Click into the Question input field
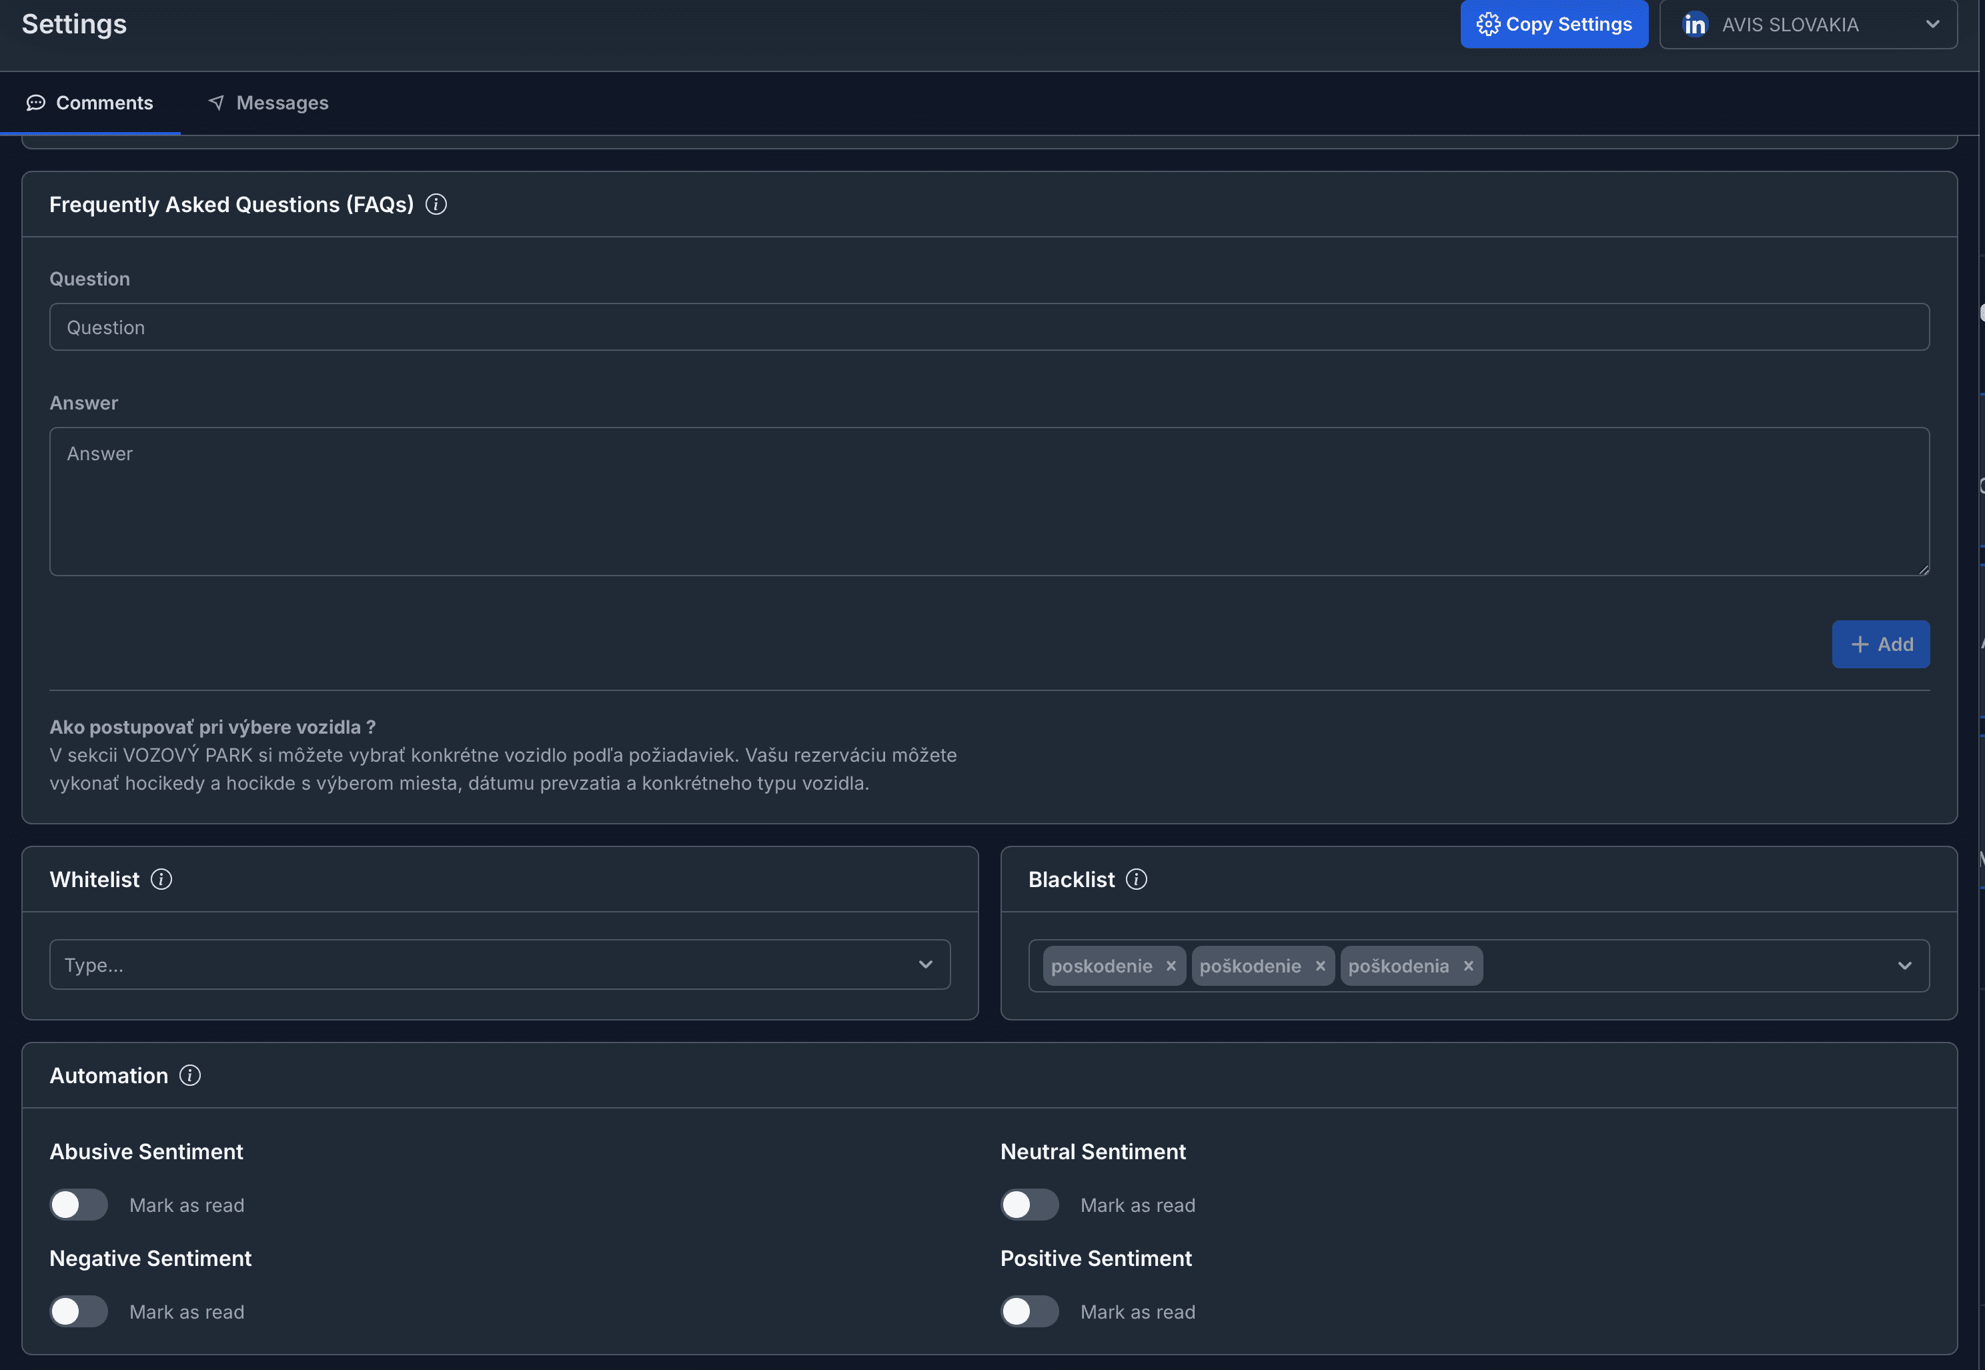The image size is (1985, 1370). [988, 327]
